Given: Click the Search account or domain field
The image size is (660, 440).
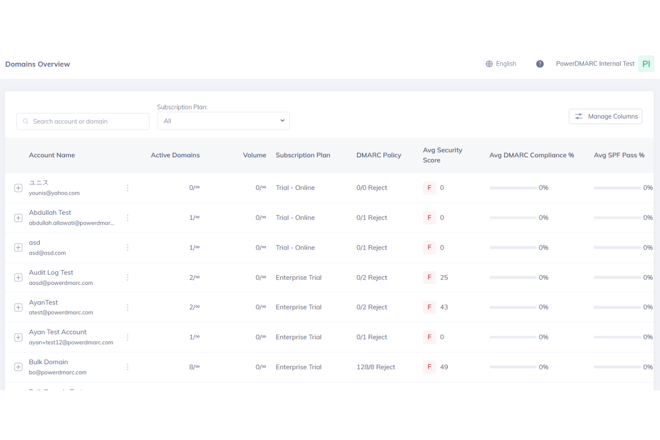Looking at the screenshot, I should (x=83, y=121).
